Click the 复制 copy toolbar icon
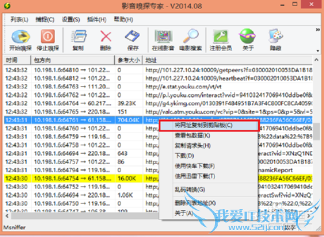The width and height of the screenshot is (324, 237). tap(78, 40)
